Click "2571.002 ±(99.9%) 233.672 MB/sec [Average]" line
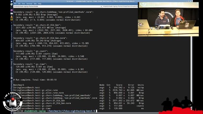 click(x=41, y=28)
